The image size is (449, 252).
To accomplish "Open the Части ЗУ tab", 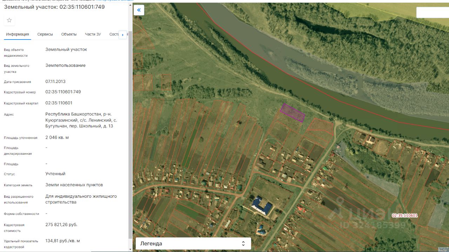I will click(93, 34).
